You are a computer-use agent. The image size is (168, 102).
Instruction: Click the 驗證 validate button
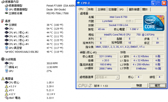[139, 85]
